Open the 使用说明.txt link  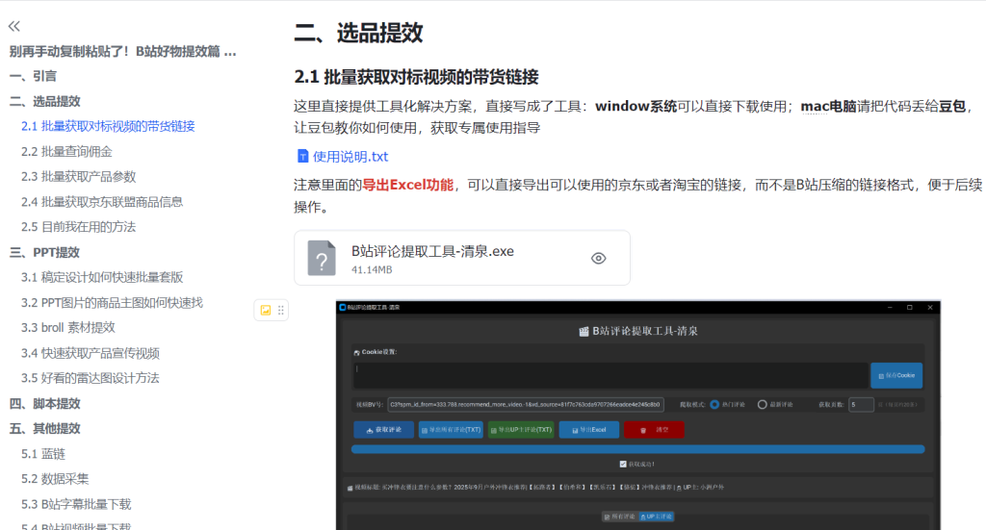(x=350, y=157)
